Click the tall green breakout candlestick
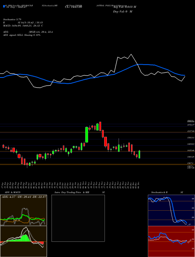The width and height of the screenshot is (195, 257). (x=87, y=135)
